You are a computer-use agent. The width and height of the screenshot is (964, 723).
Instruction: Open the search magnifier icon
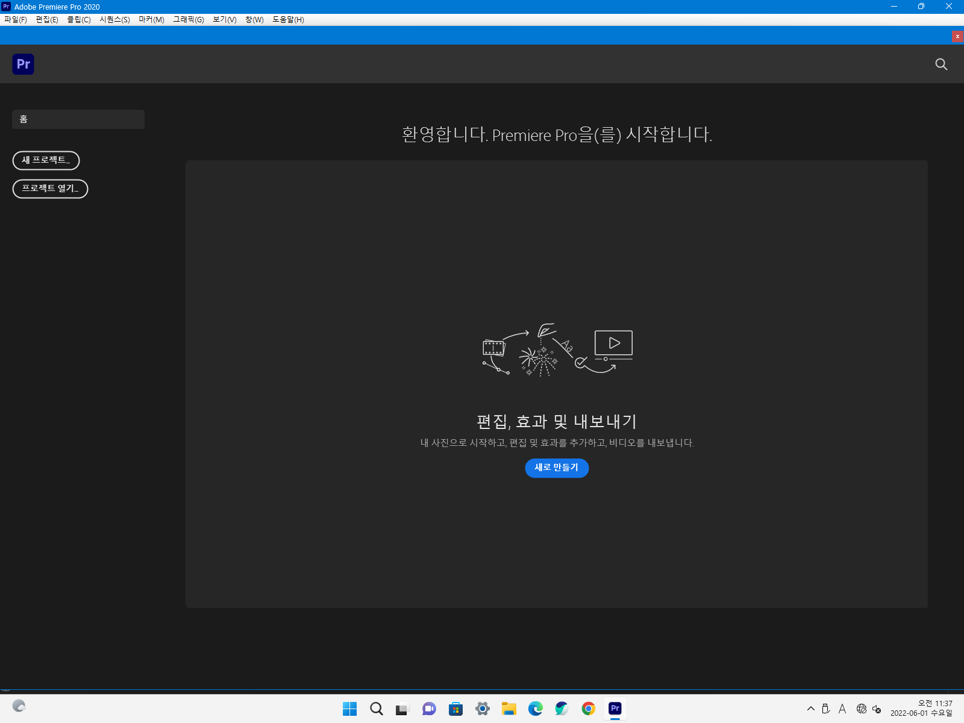point(941,64)
